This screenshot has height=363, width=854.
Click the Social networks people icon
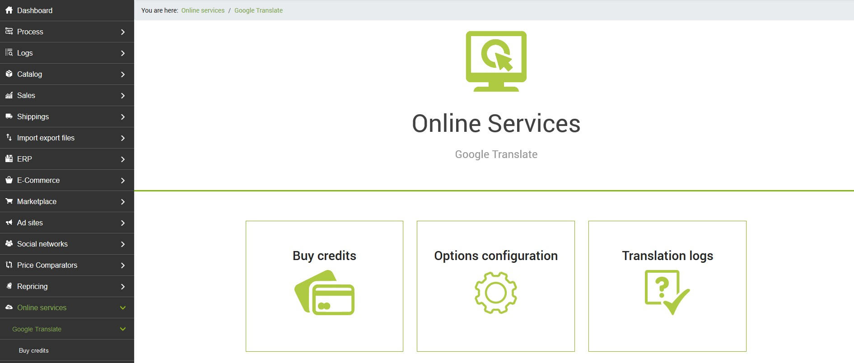click(9, 243)
